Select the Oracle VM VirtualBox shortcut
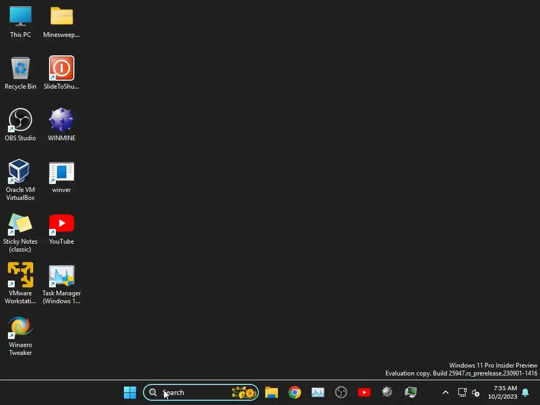The width and height of the screenshot is (540, 405). (x=21, y=180)
